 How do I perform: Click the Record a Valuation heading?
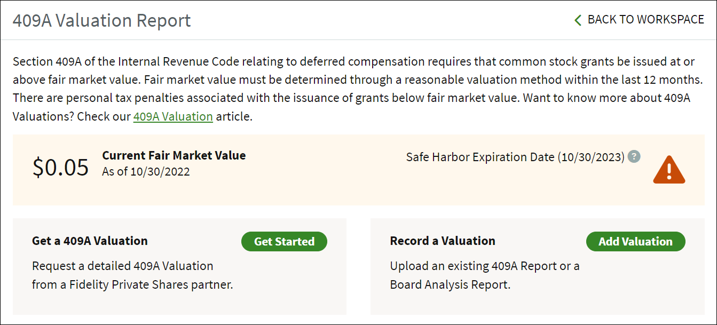[x=443, y=241]
